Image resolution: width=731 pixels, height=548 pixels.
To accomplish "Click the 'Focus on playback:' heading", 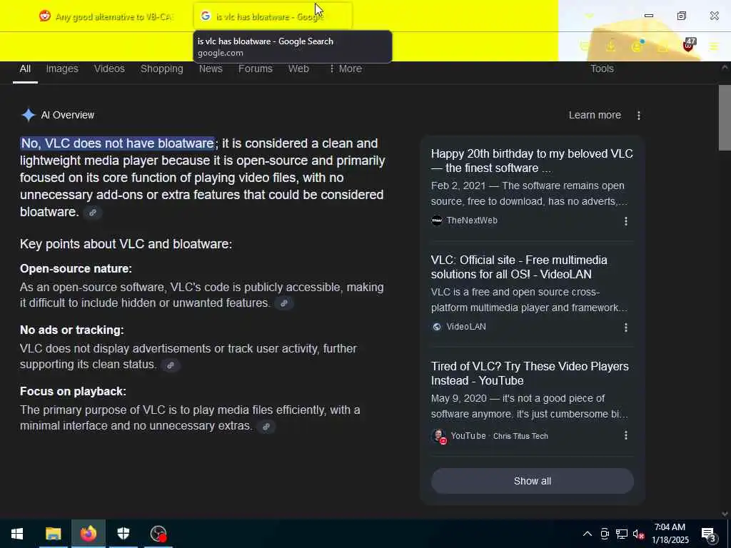I will pos(74,392).
